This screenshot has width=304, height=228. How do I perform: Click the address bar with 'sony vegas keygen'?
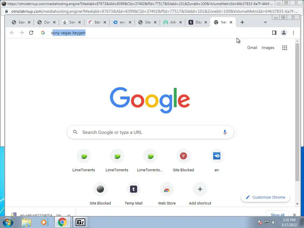[155, 33]
